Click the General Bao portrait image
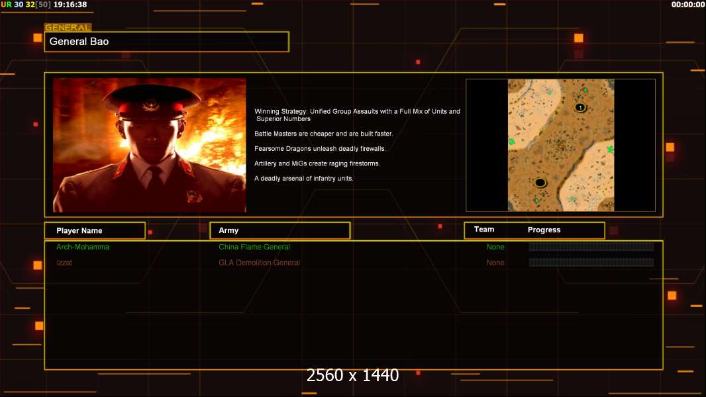This screenshot has width=706, height=397. 150,145
